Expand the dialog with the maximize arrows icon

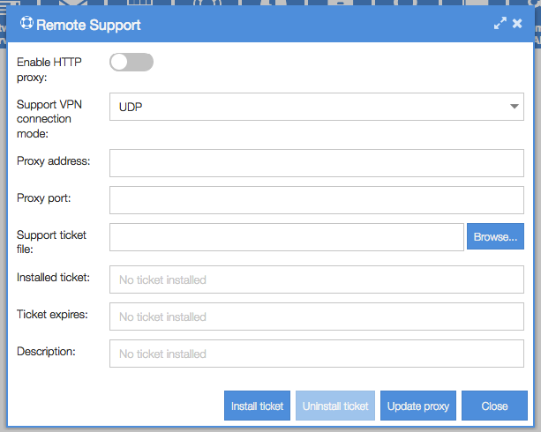pos(500,24)
